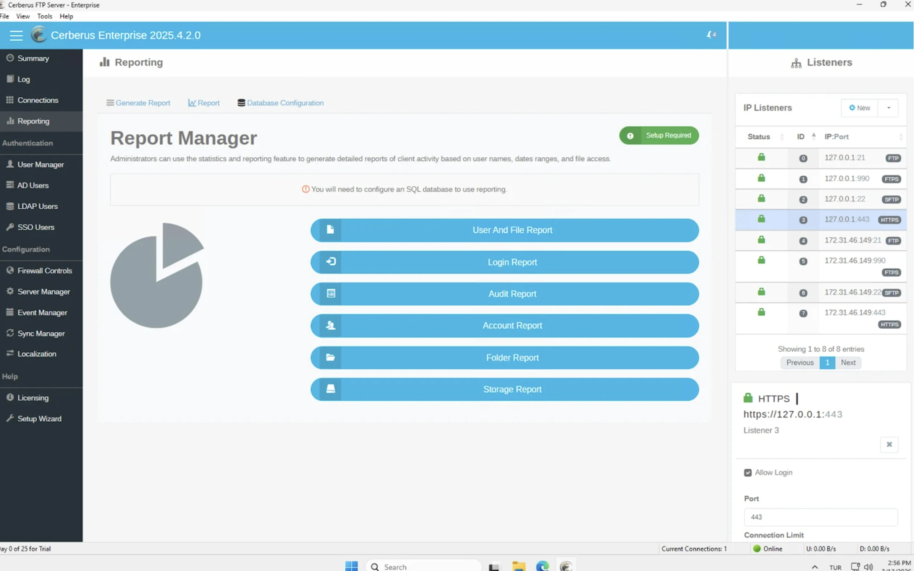Switch to the Generate Report tab

(x=138, y=103)
